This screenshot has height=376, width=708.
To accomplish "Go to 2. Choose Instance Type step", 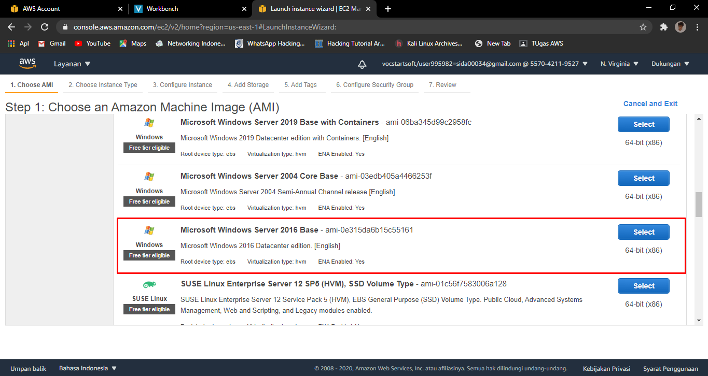I will point(103,85).
